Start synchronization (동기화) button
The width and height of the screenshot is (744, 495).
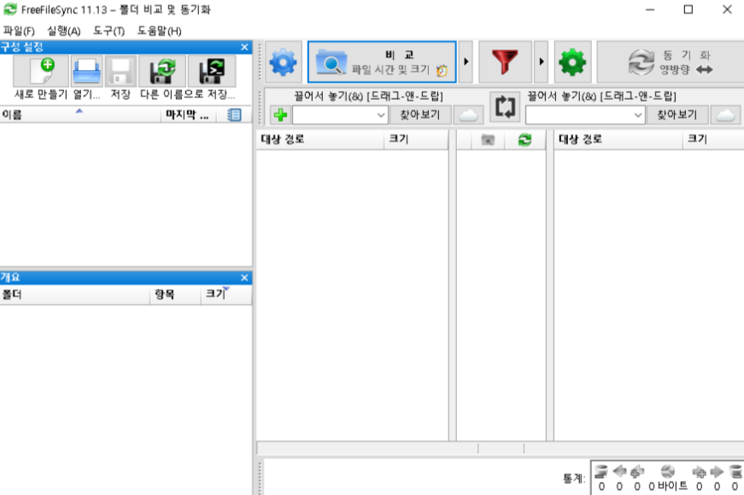coord(670,62)
